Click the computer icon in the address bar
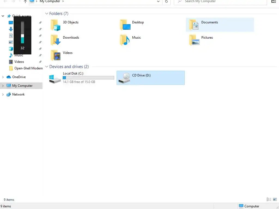This screenshot has height=209, width=279. tap(32, 1)
